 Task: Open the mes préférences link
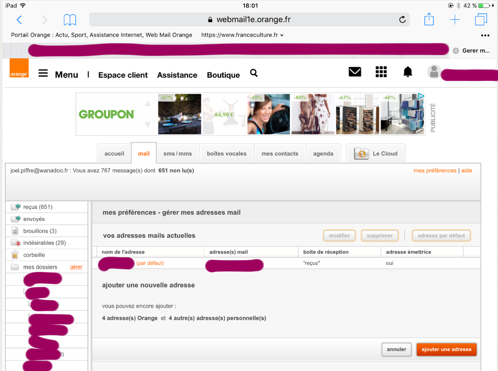435,171
